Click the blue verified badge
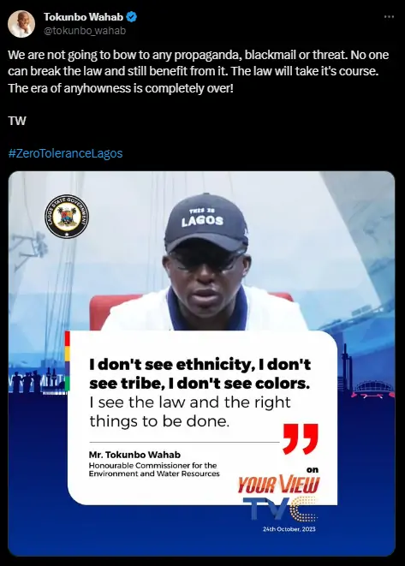405x566 pixels. pos(131,16)
